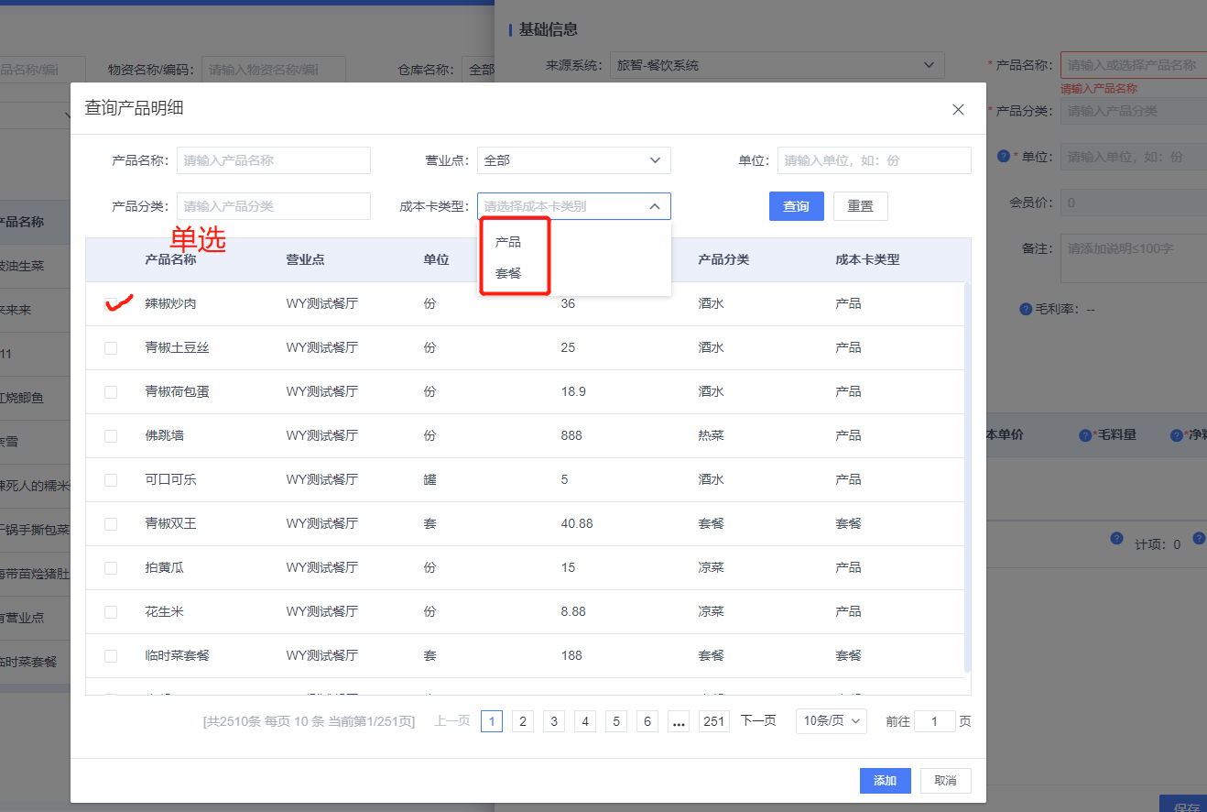The image size is (1207, 812).
Task: Click the 成本卡类型 column header
Action: coord(867,259)
